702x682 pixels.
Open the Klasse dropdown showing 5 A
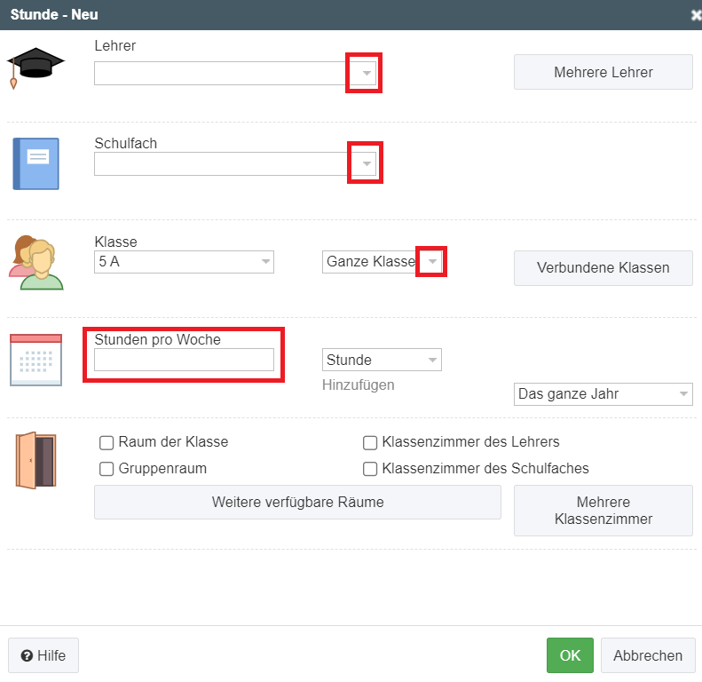184,262
